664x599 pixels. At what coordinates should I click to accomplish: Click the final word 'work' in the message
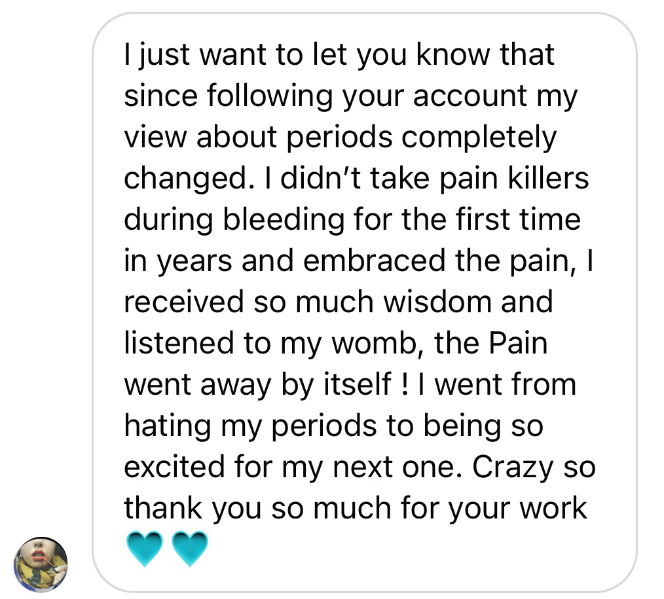(x=553, y=508)
